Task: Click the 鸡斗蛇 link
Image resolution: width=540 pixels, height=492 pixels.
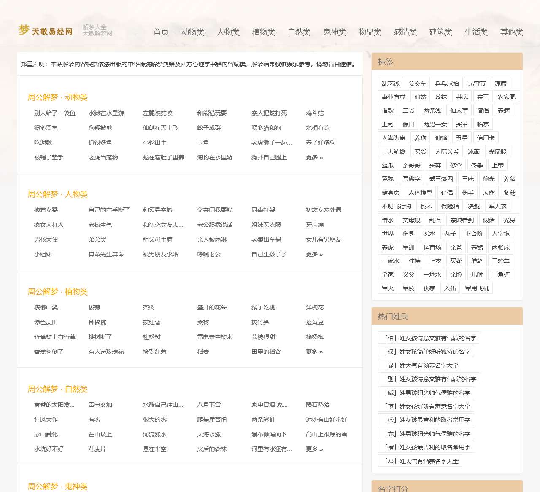Action: pyautogui.click(x=315, y=113)
